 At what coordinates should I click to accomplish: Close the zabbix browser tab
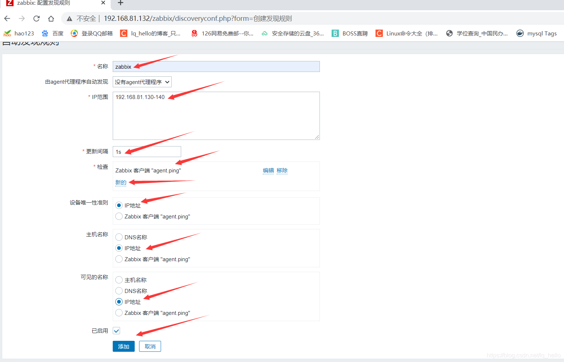coord(103,3)
